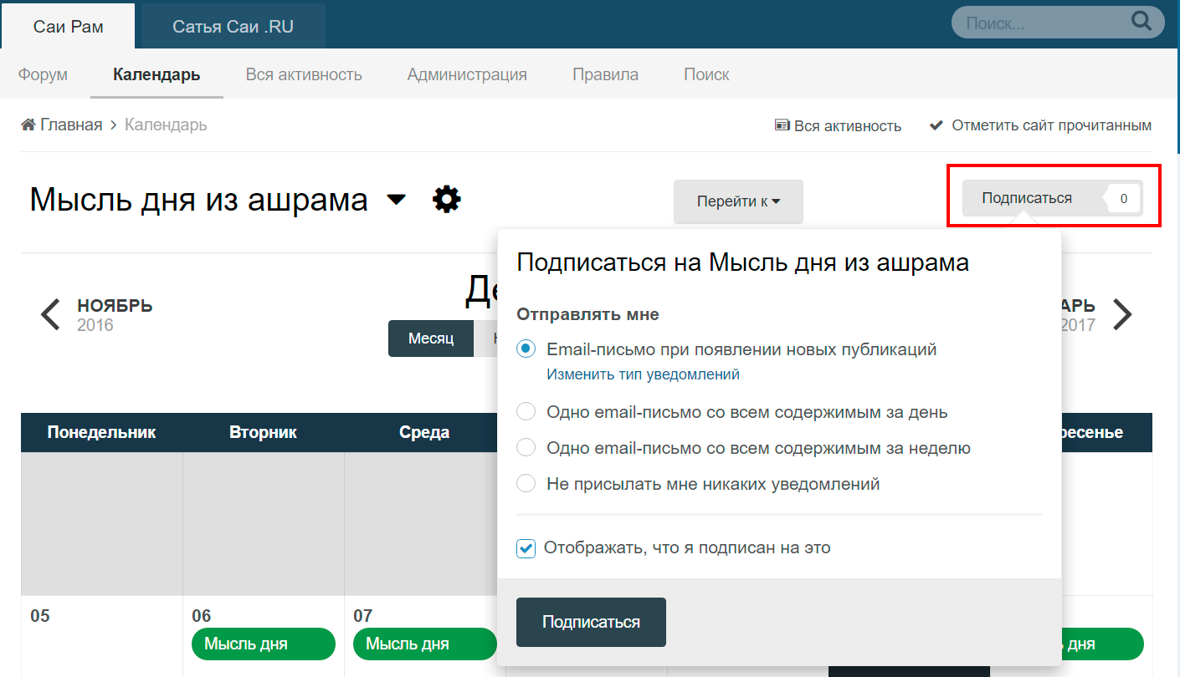The image size is (1180, 677).
Task: Open calendar settings gear icon
Action: click(447, 200)
